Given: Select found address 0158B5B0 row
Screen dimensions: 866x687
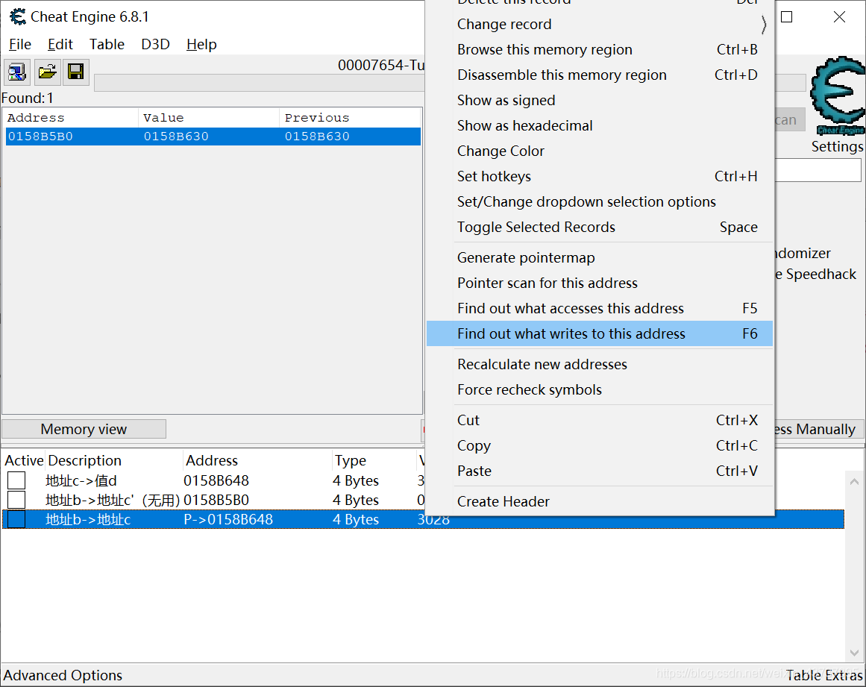Looking at the screenshot, I should 213,137.
